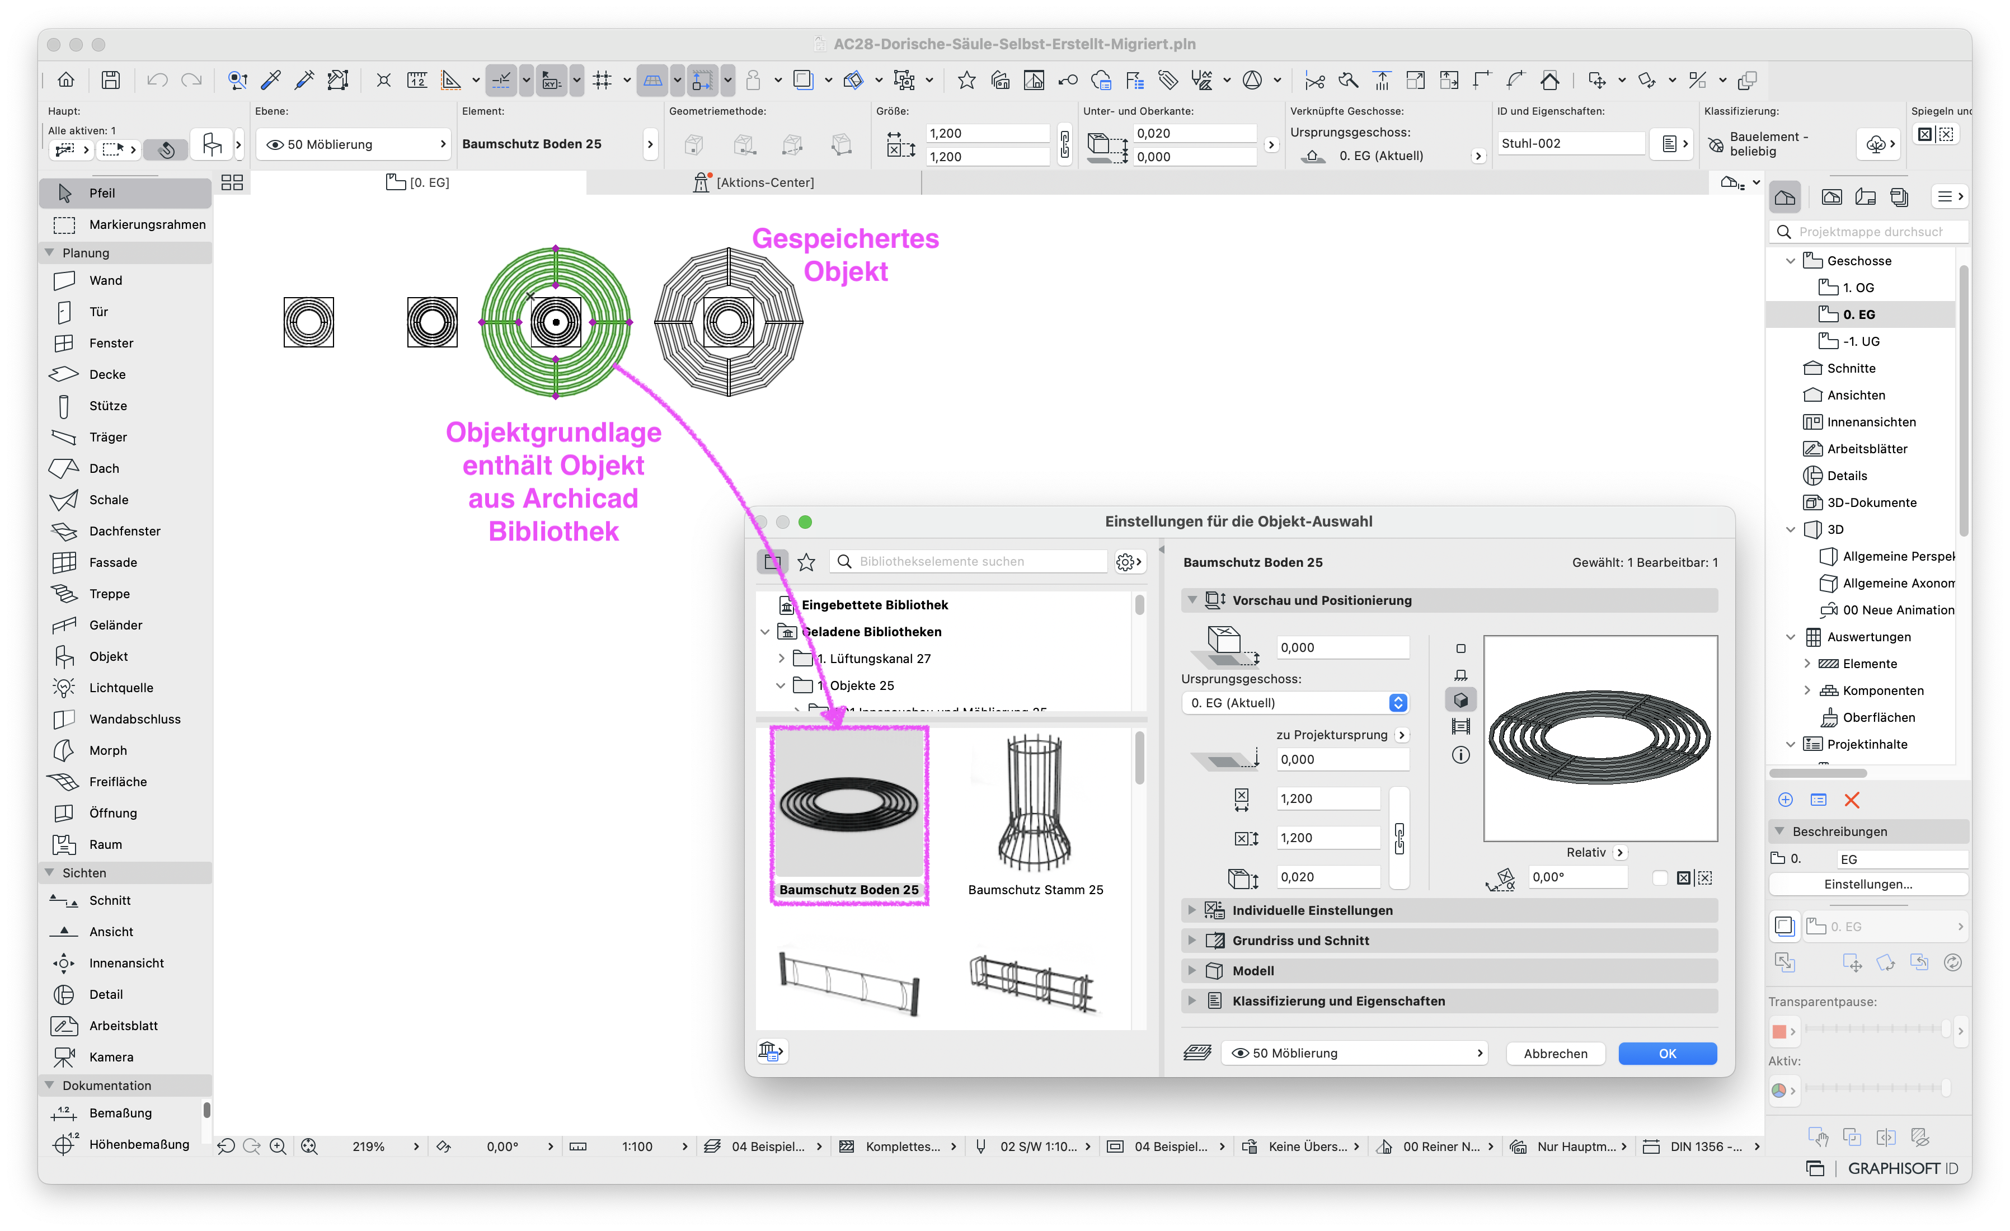Click Abbrechen to cancel the dialog
The width and height of the screenshot is (2010, 1231).
(x=1556, y=1053)
